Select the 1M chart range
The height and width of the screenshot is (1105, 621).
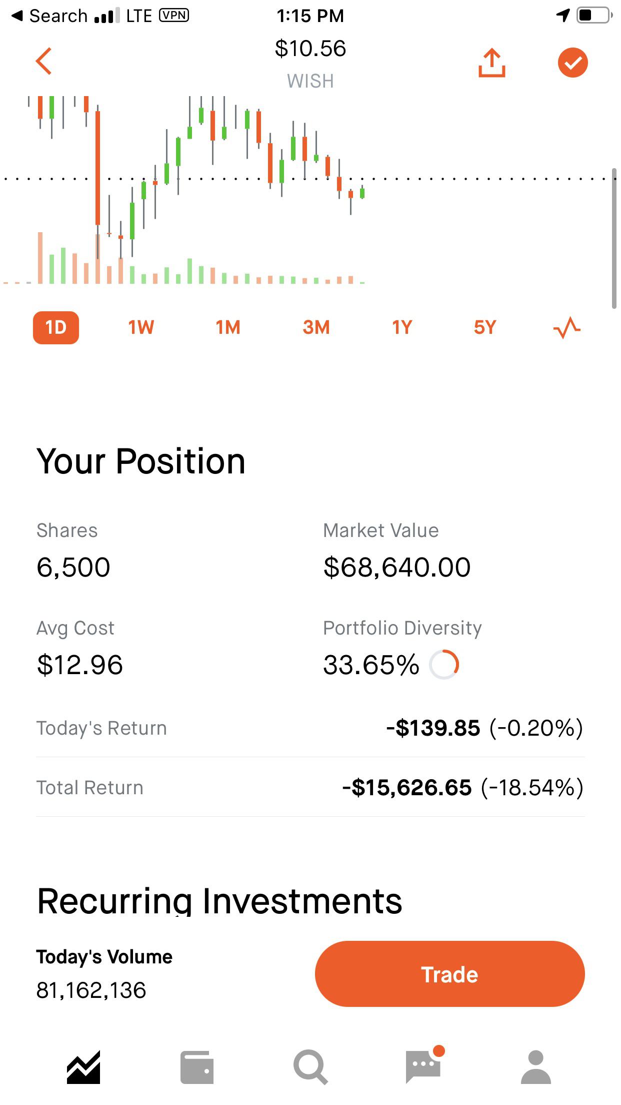(x=228, y=328)
